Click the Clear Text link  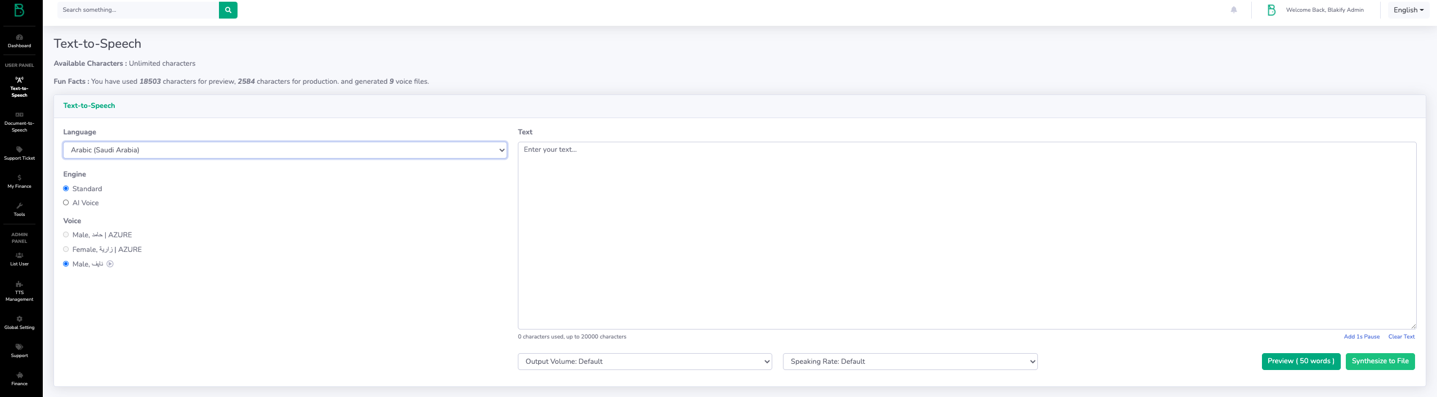(x=1401, y=337)
